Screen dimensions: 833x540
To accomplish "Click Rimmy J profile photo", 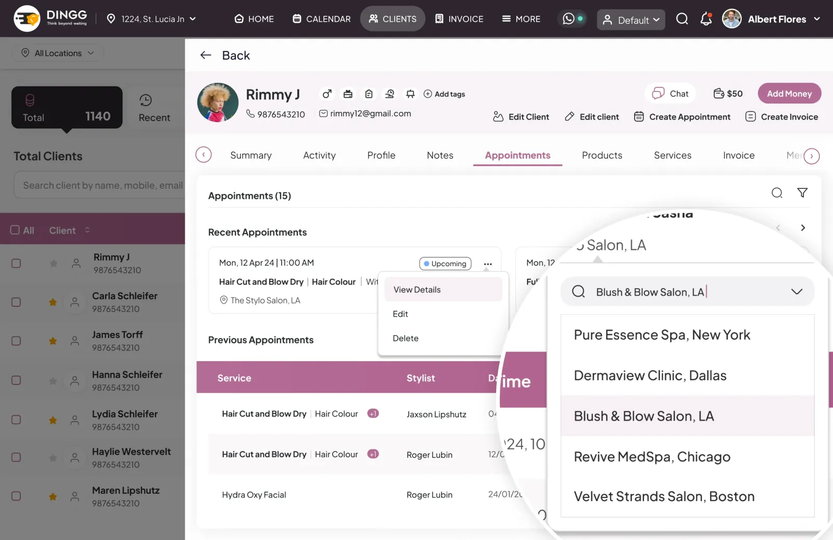I will tap(218, 102).
